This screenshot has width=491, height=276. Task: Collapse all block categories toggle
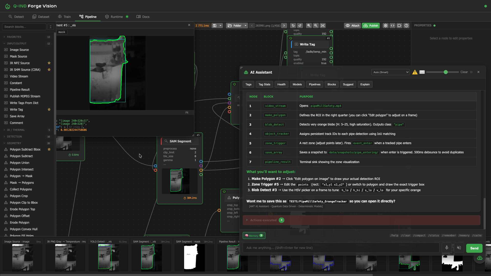click(x=51, y=27)
